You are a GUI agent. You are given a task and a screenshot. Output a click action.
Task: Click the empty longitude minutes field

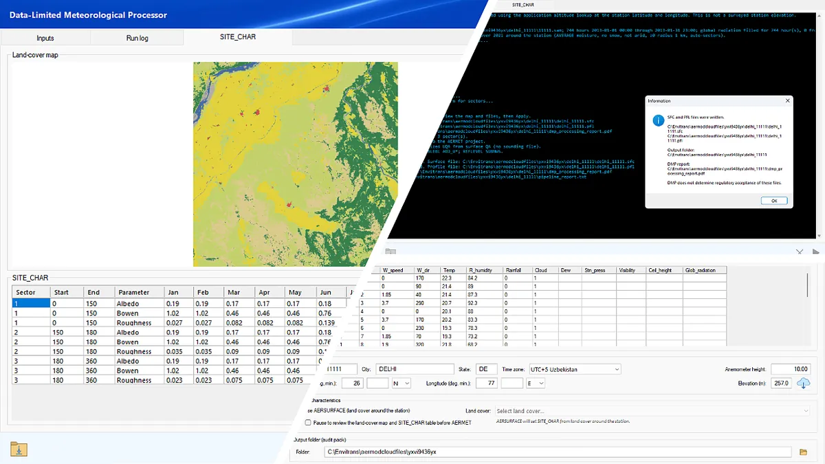click(x=512, y=383)
